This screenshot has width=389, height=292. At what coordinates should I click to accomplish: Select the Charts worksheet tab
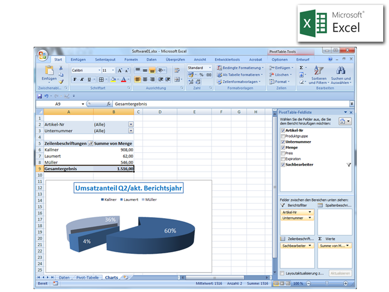tap(111, 277)
